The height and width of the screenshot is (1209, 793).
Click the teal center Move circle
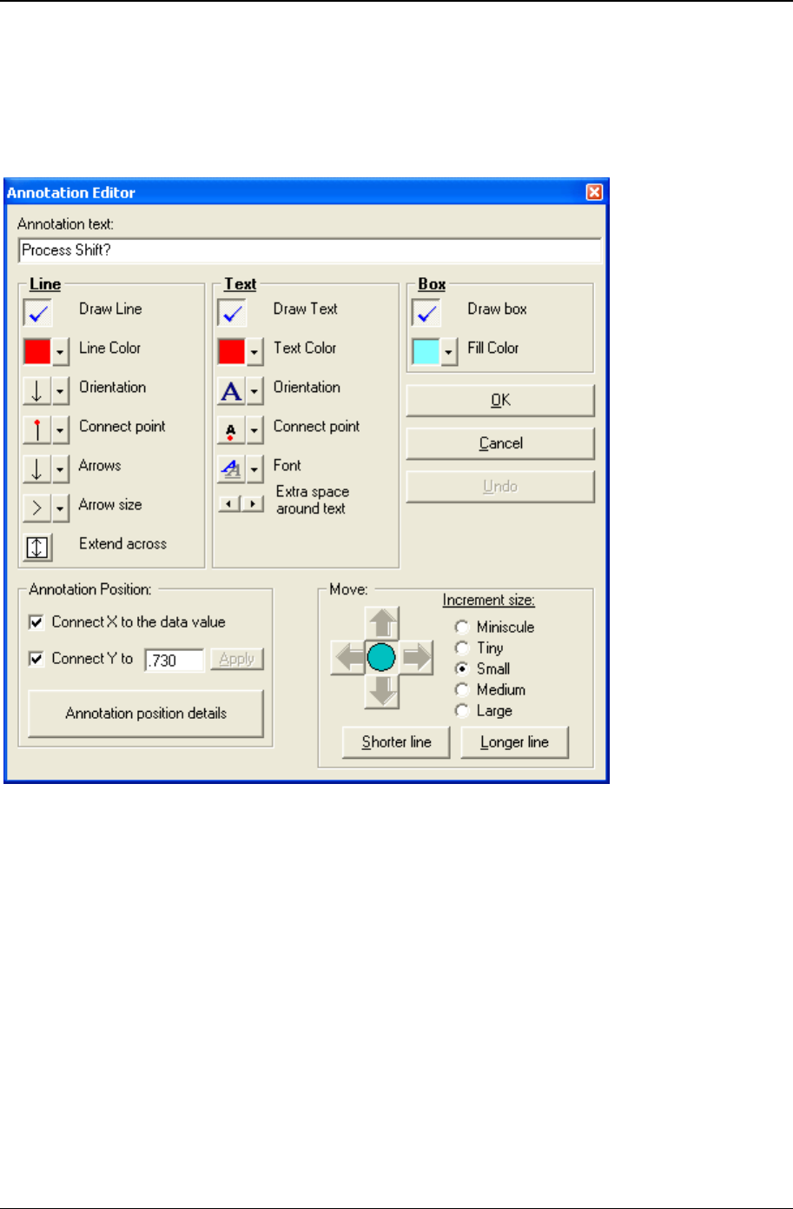(382, 658)
